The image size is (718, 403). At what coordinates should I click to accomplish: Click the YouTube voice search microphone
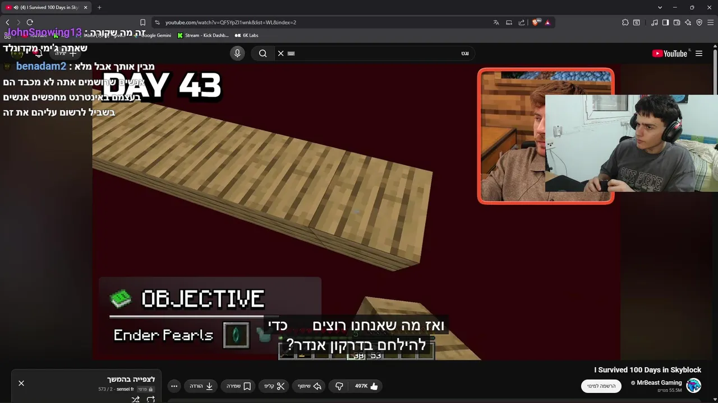click(x=237, y=53)
